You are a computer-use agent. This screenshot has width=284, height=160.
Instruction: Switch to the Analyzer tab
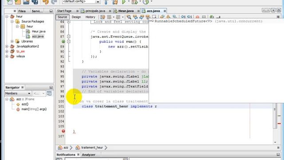pyautogui.click(x=89, y=155)
